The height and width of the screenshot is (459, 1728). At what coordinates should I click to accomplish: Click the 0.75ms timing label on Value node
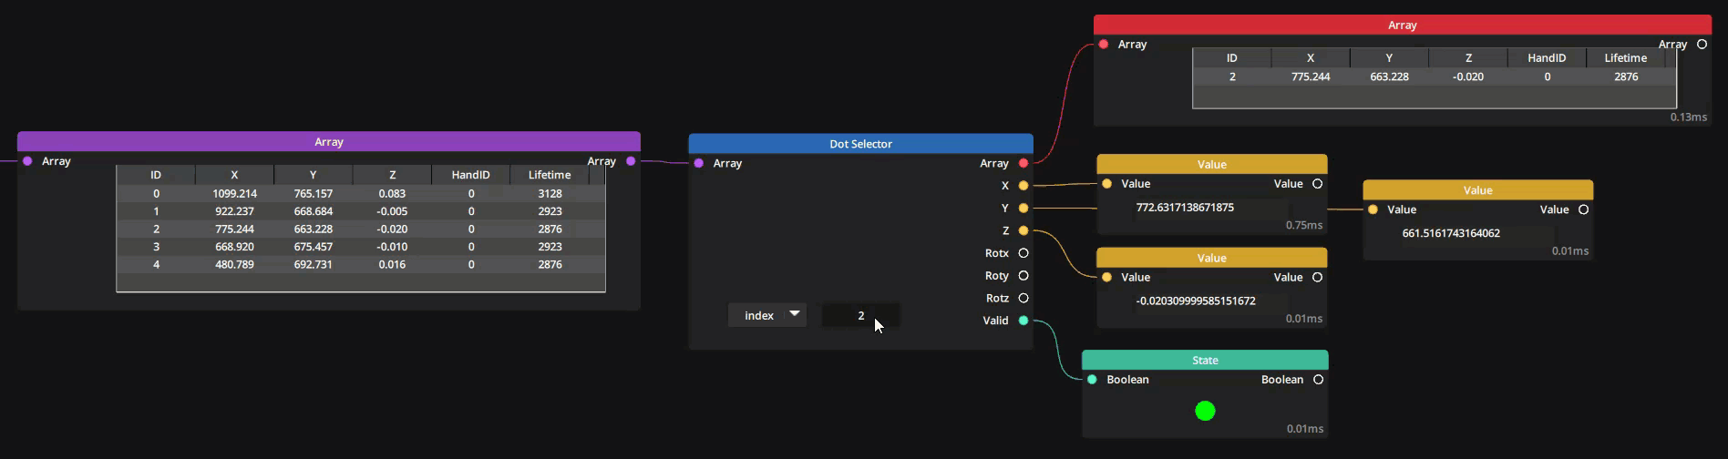(1304, 225)
